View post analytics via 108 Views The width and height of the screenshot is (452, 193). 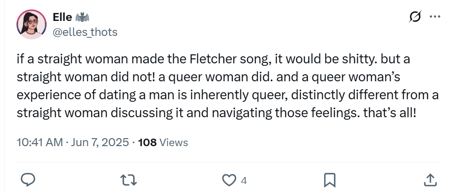pyautogui.click(x=163, y=142)
